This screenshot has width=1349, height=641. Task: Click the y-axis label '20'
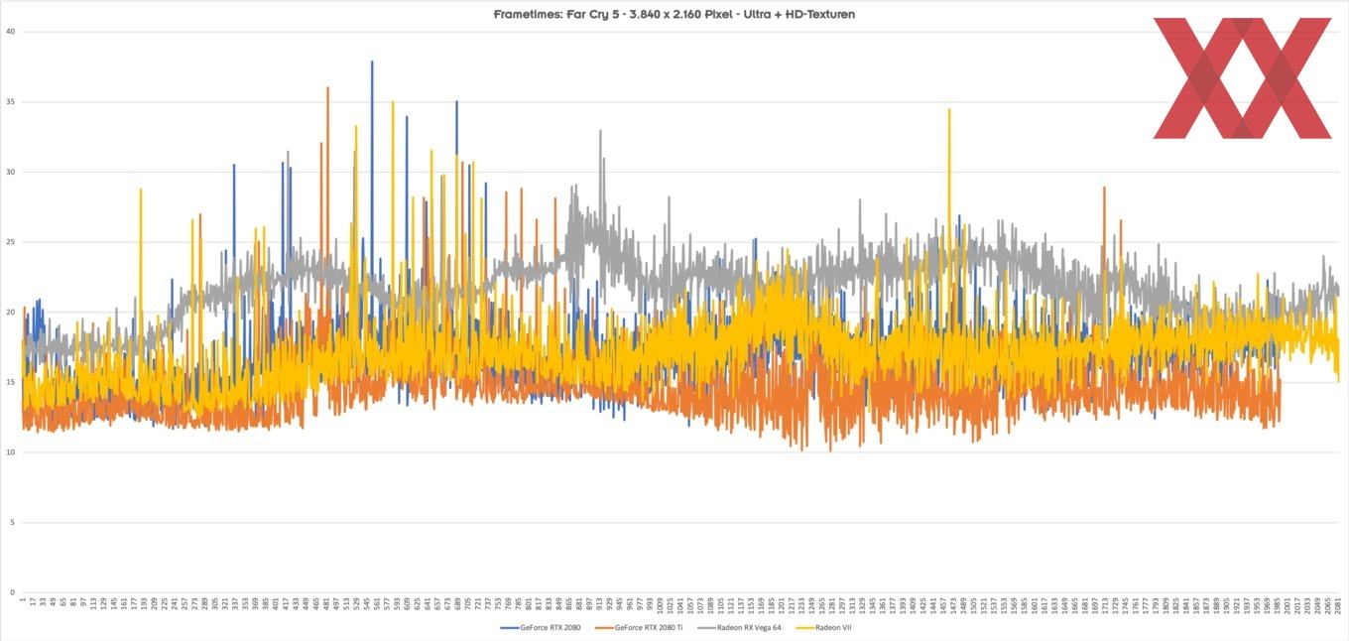coord(10,312)
